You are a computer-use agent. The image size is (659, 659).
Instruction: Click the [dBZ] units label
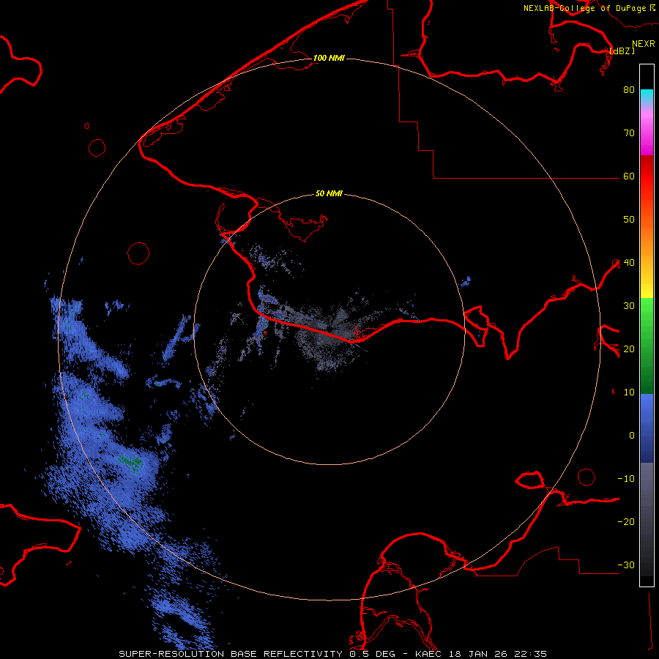tap(622, 51)
